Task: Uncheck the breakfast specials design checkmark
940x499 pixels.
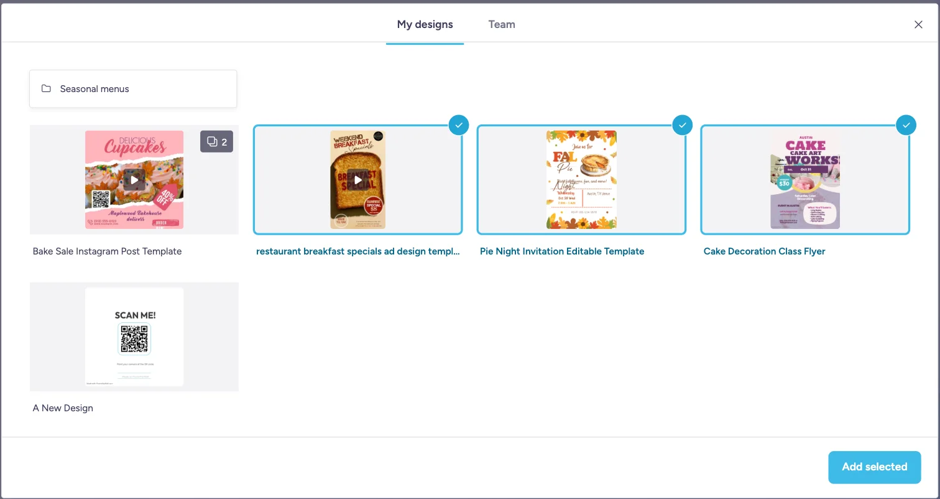Action: (x=459, y=125)
